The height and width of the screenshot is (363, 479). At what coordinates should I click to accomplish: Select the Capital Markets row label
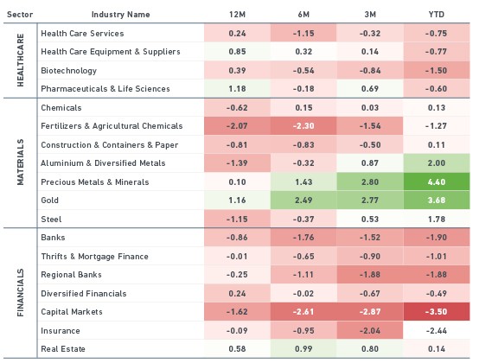(72, 312)
